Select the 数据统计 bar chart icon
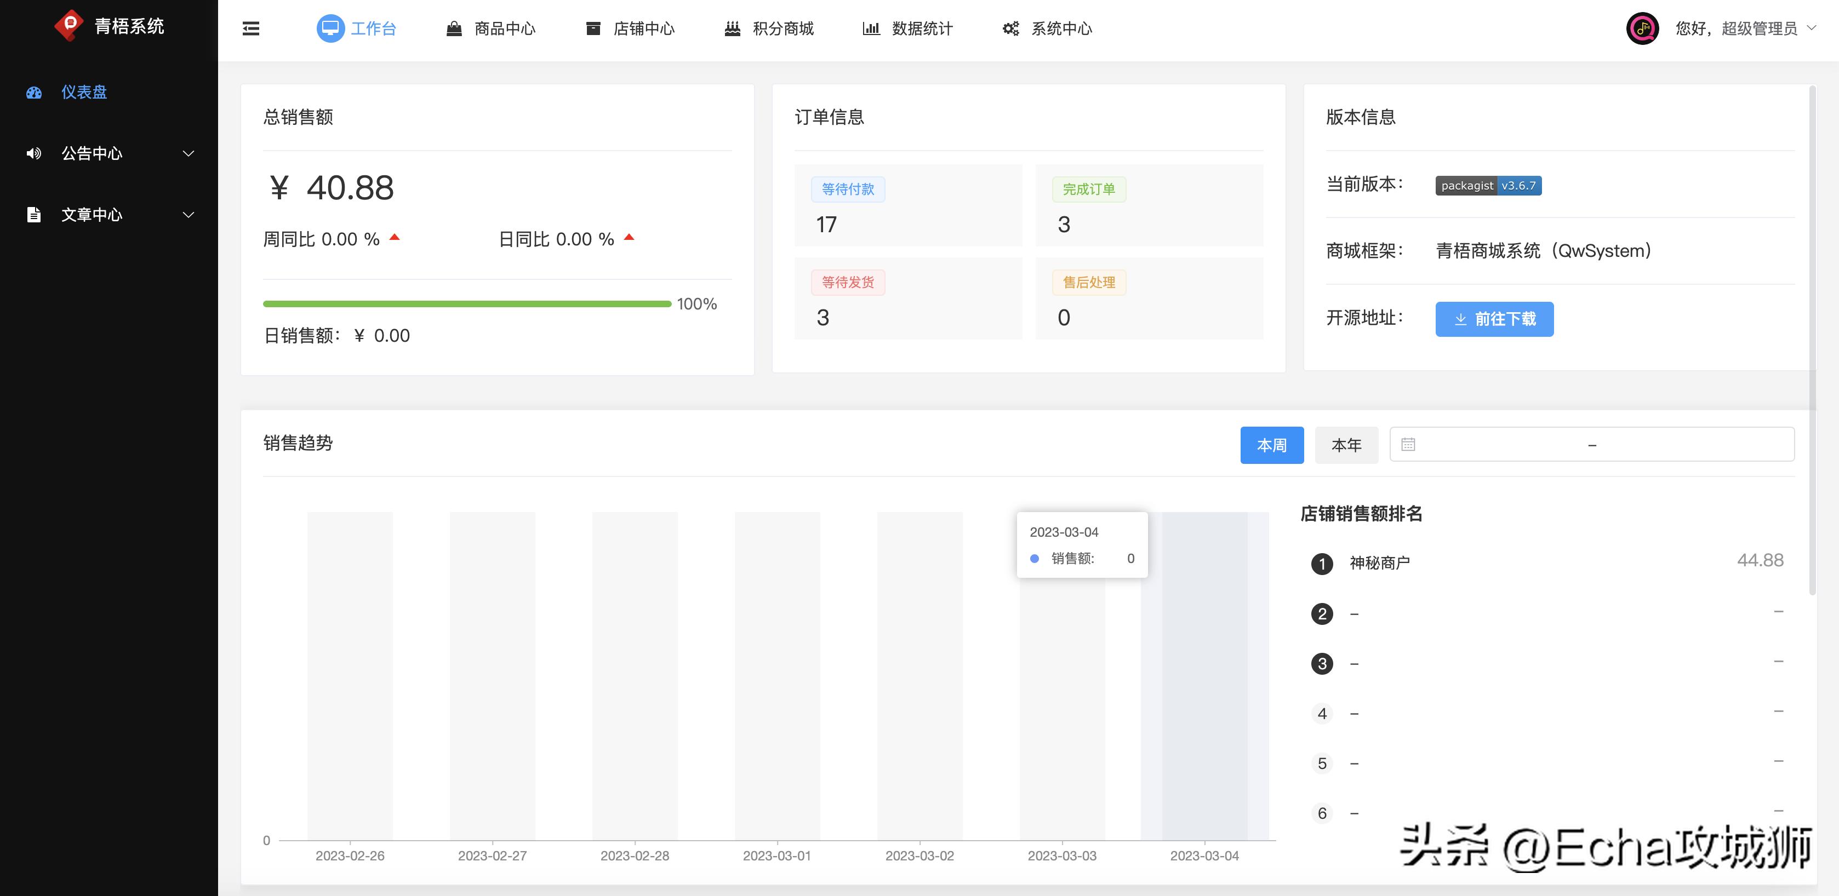Image resolution: width=1839 pixels, height=896 pixels. (871, 28)
